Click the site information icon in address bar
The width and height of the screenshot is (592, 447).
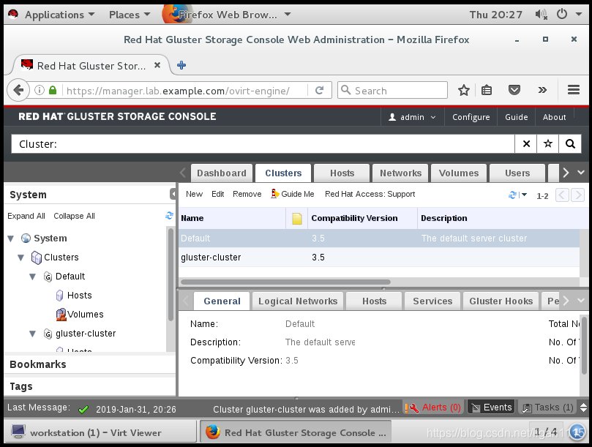click(40, 90)
